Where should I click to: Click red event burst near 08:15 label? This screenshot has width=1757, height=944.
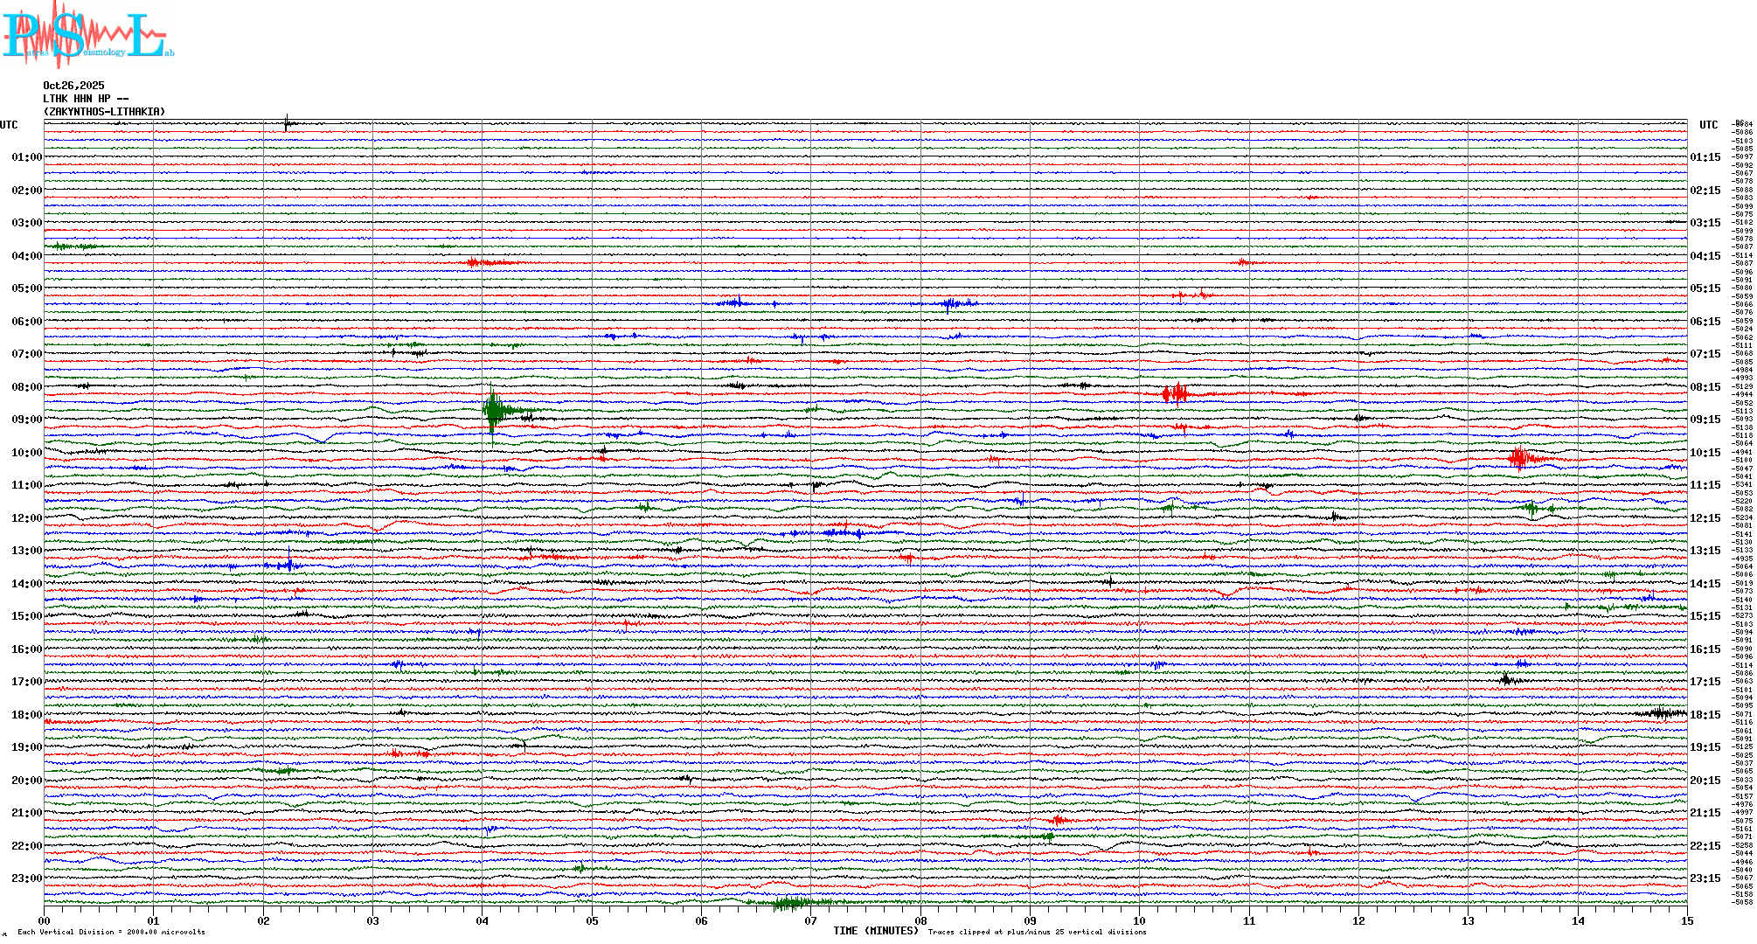(x=1175, y=393)
